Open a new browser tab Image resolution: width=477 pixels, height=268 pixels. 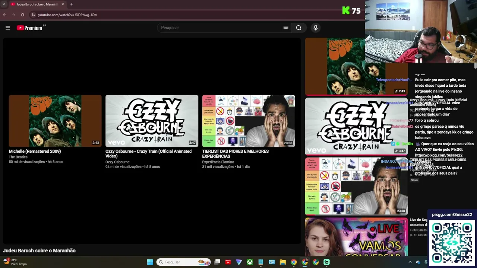(72, 4)
